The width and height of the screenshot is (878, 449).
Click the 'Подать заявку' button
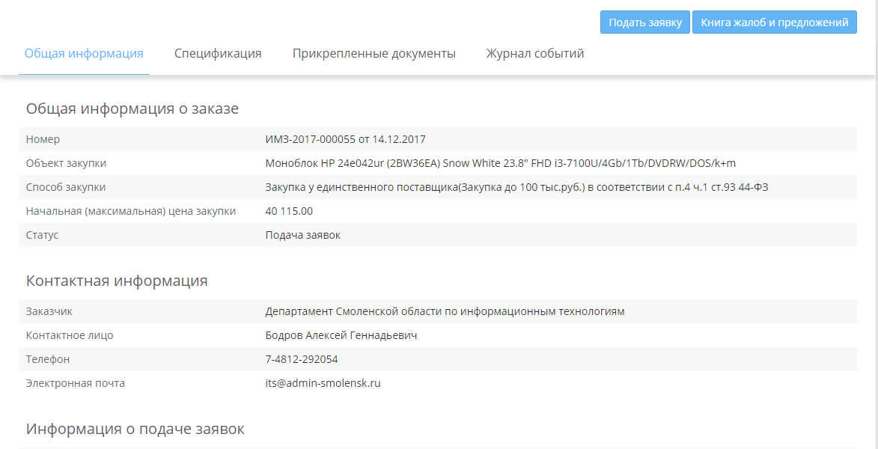point(644,22)
